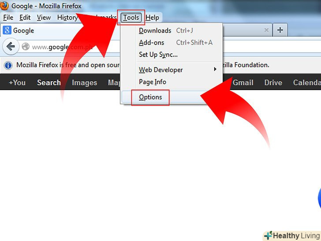
Task: Open the Help menu
Action: point(152,18)
